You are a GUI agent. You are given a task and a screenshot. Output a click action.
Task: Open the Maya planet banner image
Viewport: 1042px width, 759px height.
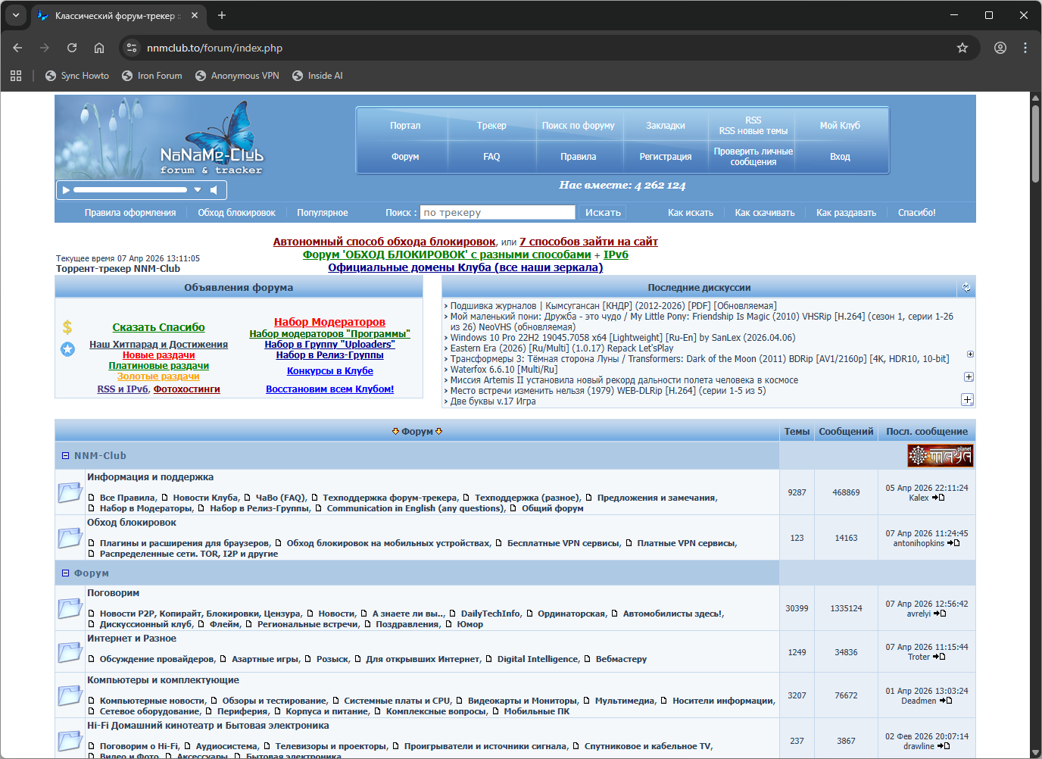click(940, 455)
